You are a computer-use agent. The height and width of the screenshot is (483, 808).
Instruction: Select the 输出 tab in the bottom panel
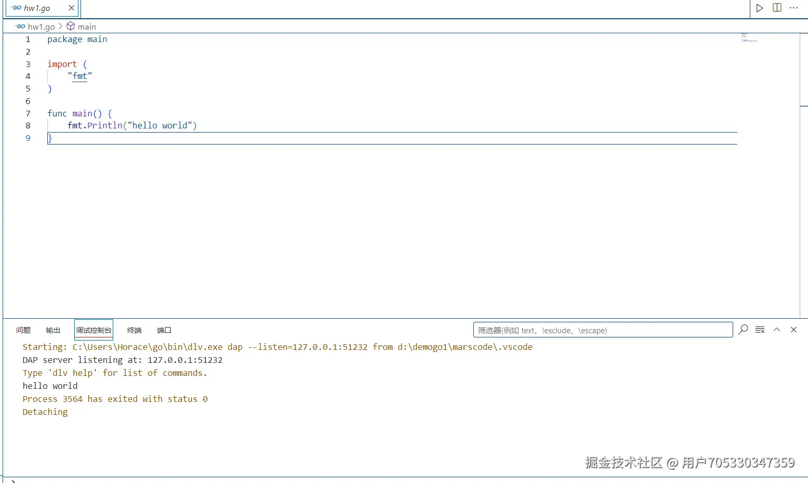pyautogui.click(x=52, y=330)
